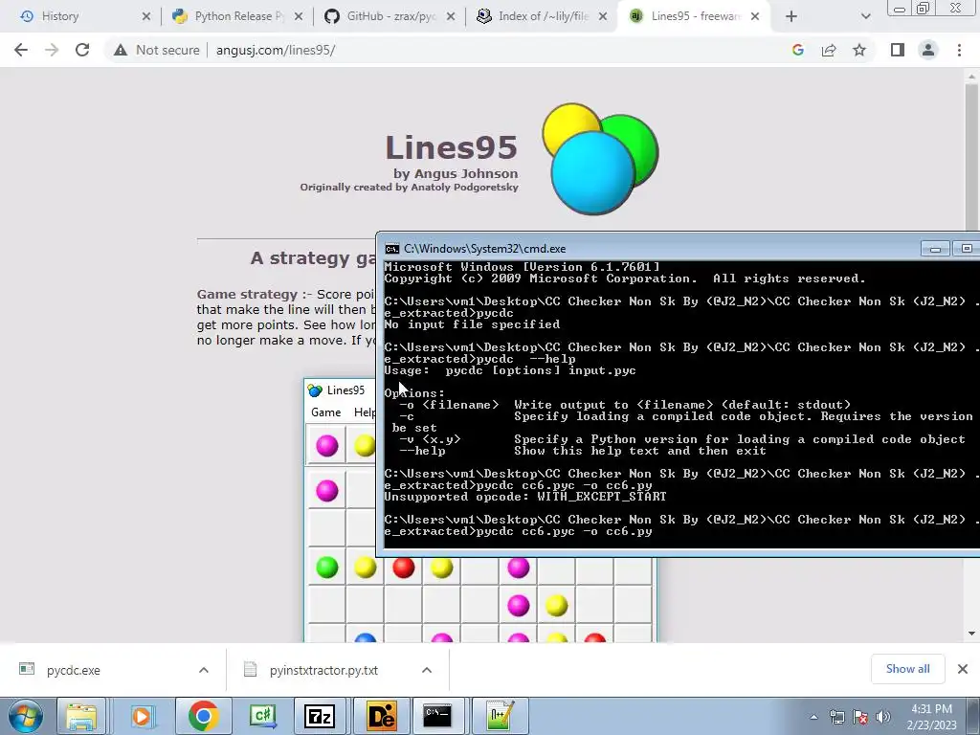This screenshot has height=735, width=980.
Task: Click 'by Angus Johnson' text
Action: [x=455, y=174]
